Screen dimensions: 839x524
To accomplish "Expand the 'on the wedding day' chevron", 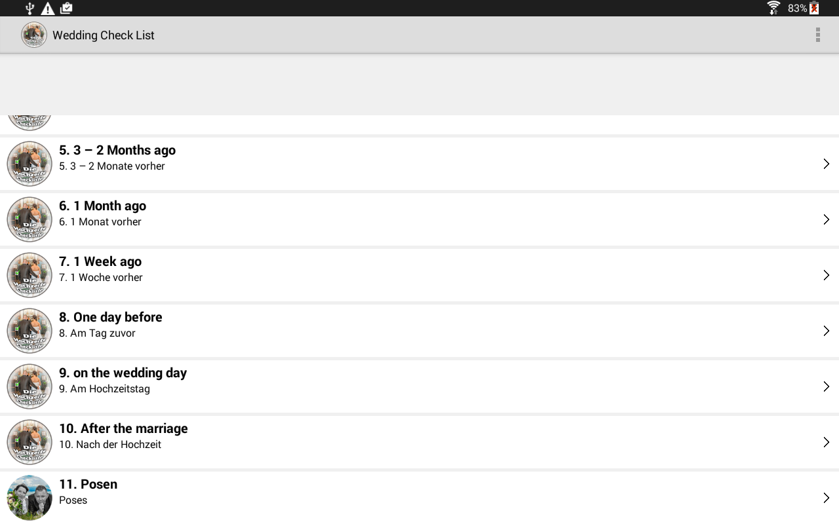I will 826,386.
